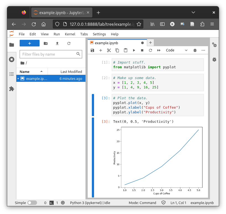The image size is (226, 214).
Task: Paste cells from clipboard
Action: [x=125, y=50]
